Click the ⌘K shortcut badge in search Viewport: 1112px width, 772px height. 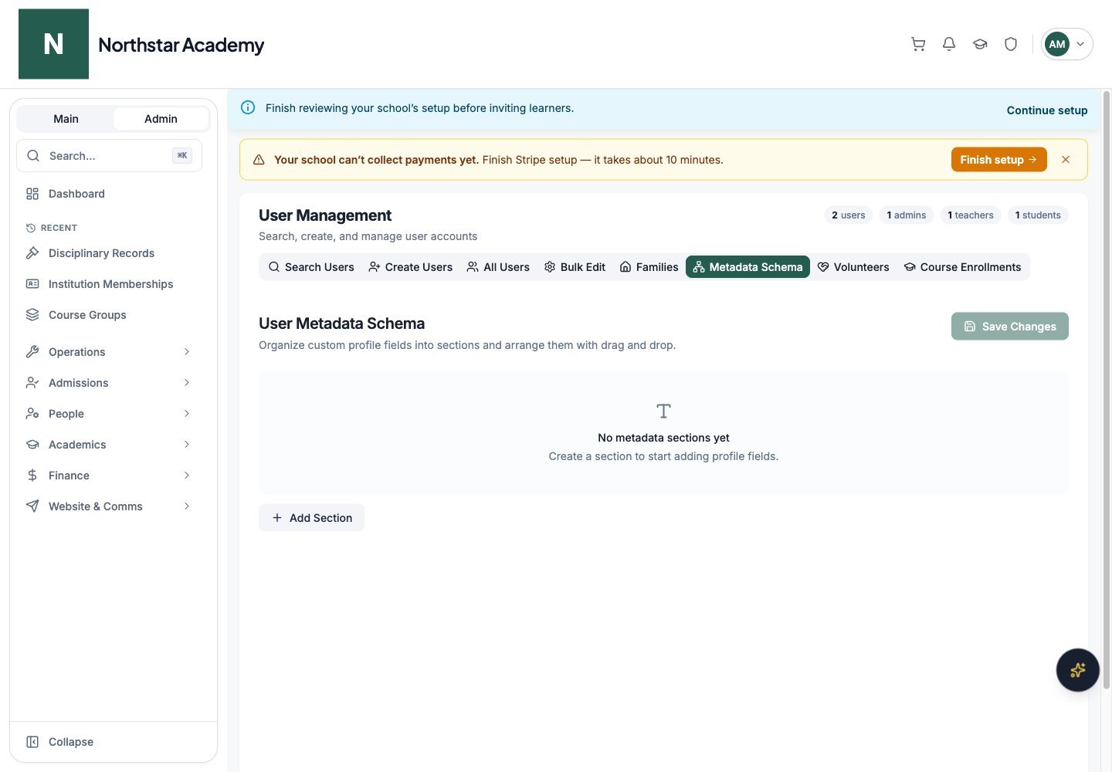click(x=182, y=156)
